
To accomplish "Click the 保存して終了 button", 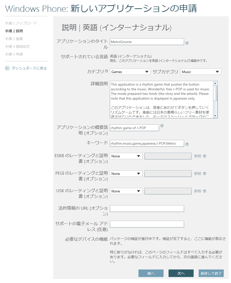I will tap(211, 273).
